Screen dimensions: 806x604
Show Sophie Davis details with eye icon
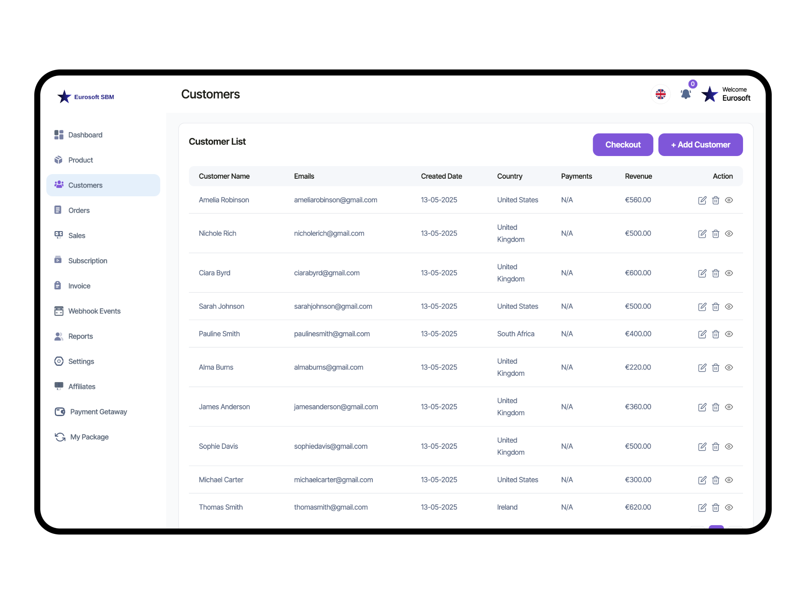(729, 447)
